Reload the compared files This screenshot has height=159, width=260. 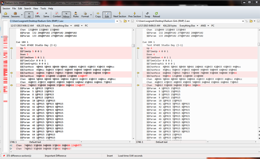point(156,15)
